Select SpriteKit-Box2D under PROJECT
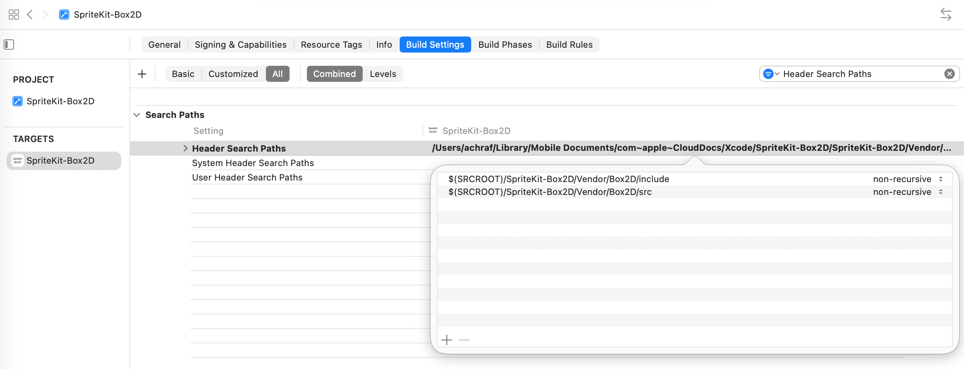 pyautogui.click(x=54, y=101)
